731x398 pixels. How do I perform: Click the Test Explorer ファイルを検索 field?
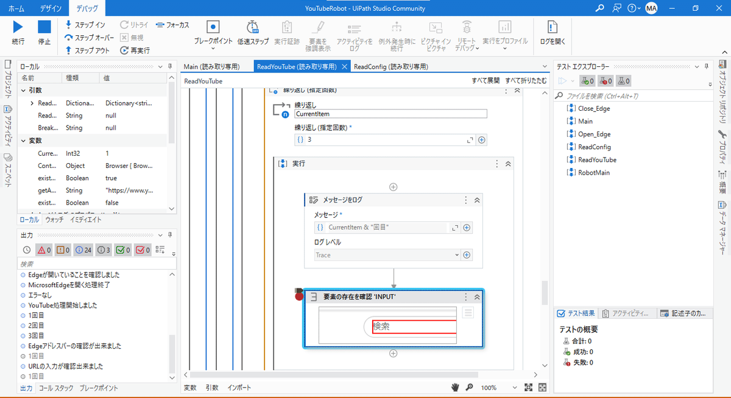click(632, 96)
